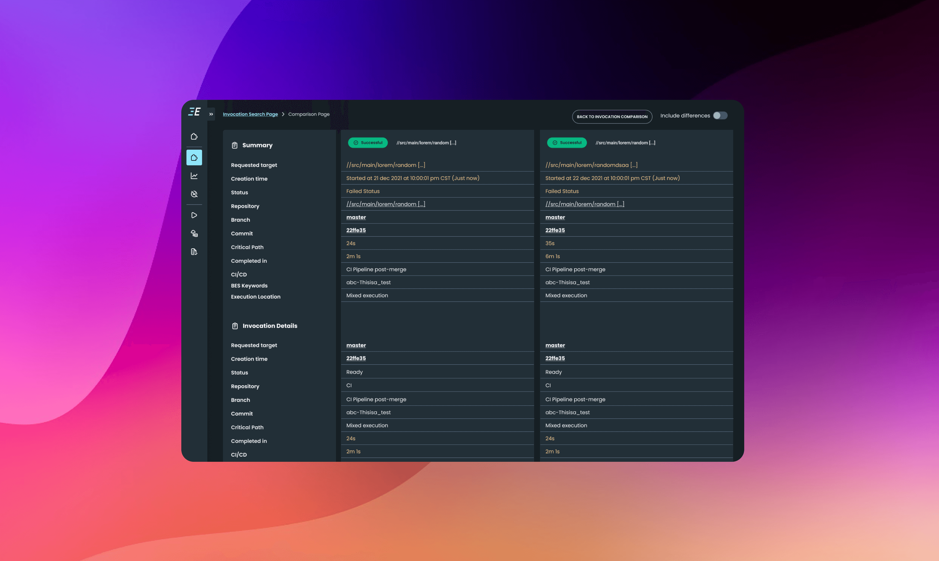Expand sidebar with double chevron

211,114
